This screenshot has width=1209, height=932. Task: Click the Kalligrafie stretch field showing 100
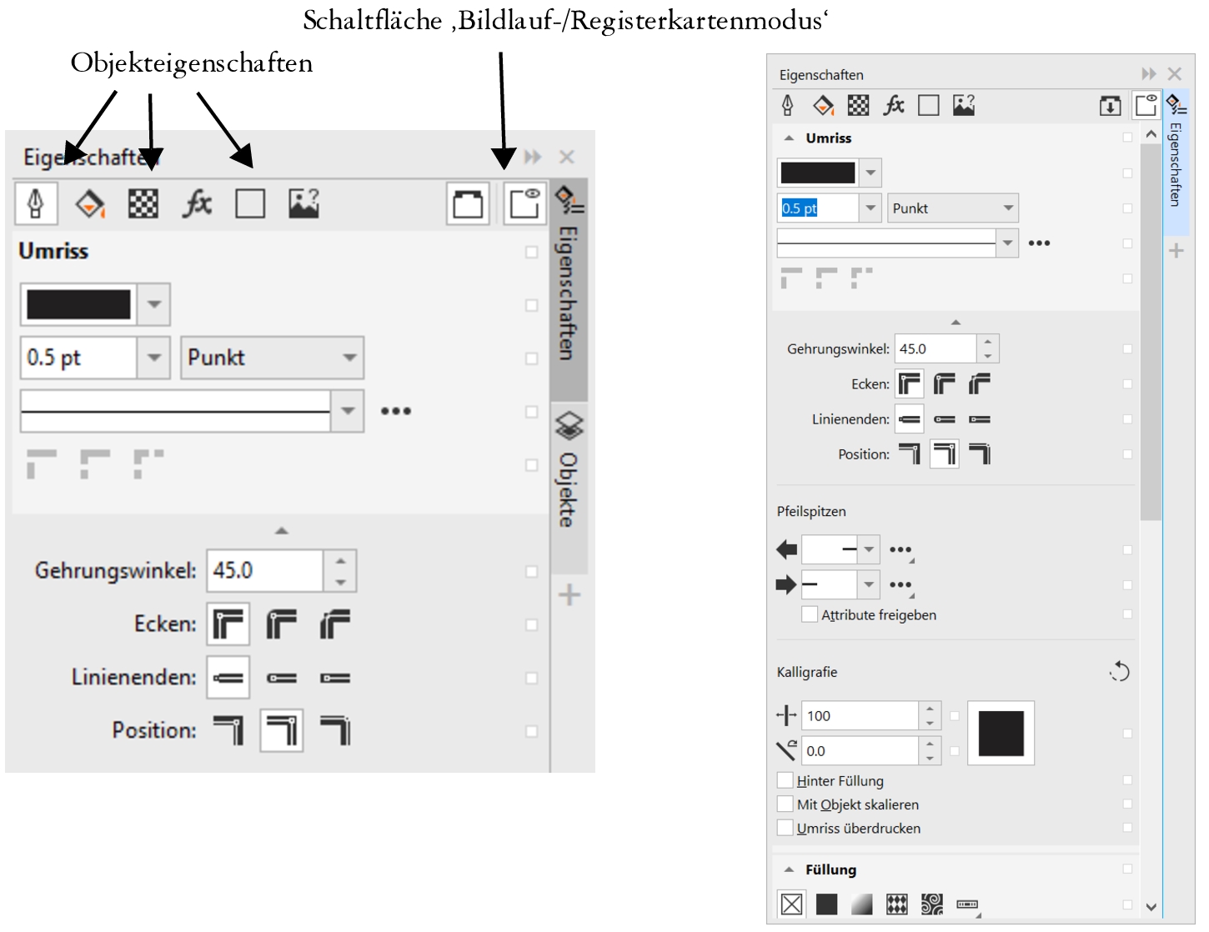tap(859, 715)
